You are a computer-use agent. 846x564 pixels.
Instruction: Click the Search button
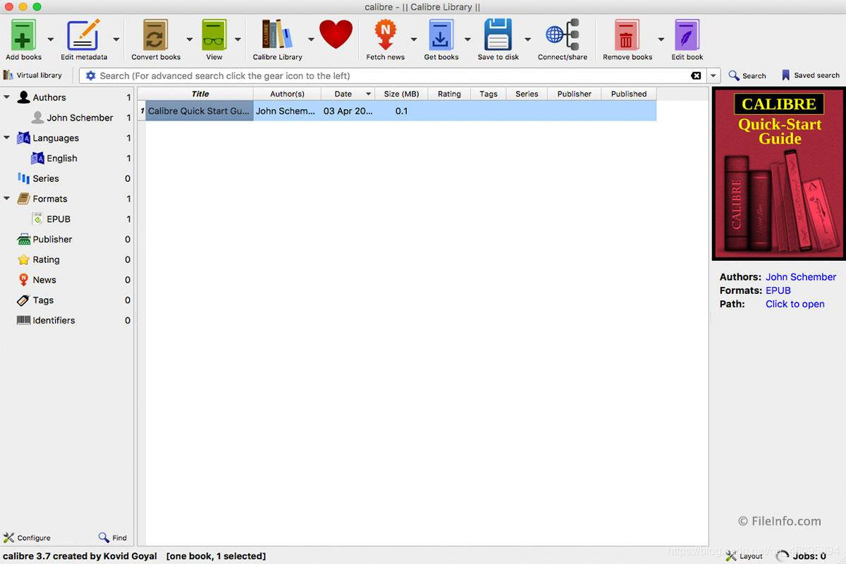[747, 75]
